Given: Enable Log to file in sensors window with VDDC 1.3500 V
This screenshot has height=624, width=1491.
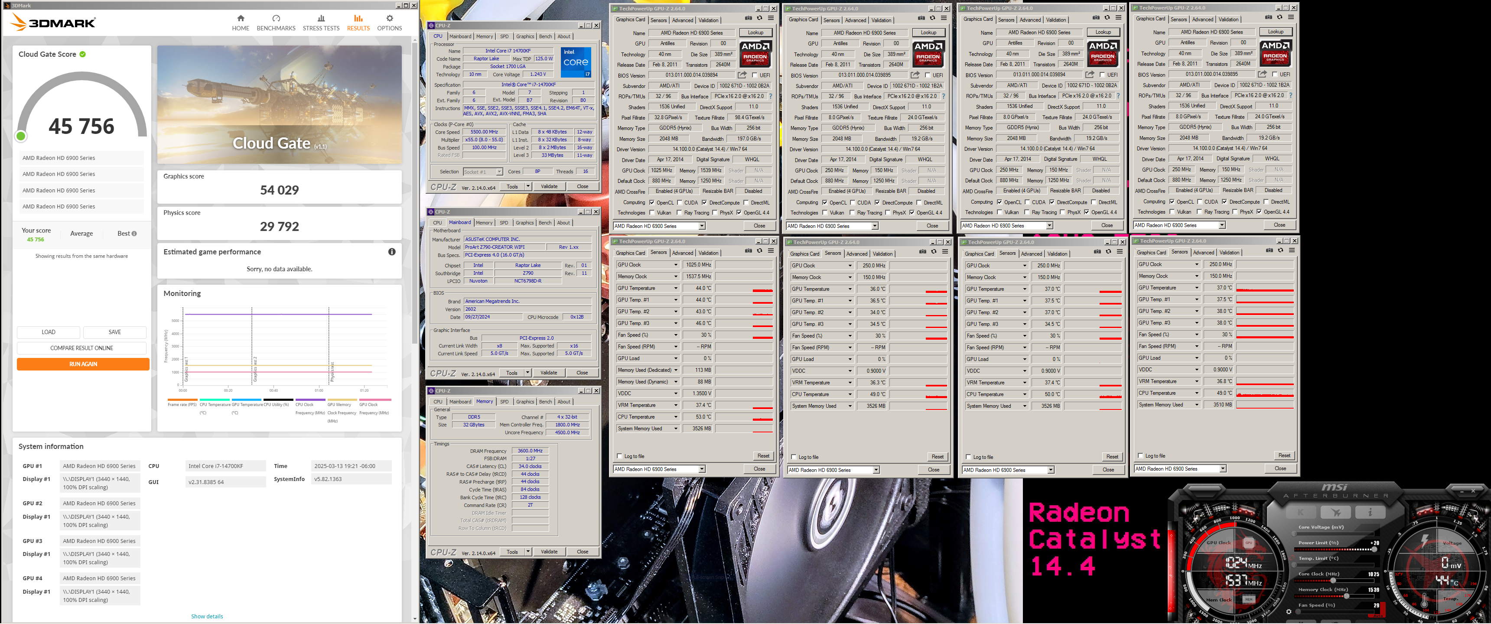Looking at the screenshot, I should click(x=620, y=456).
